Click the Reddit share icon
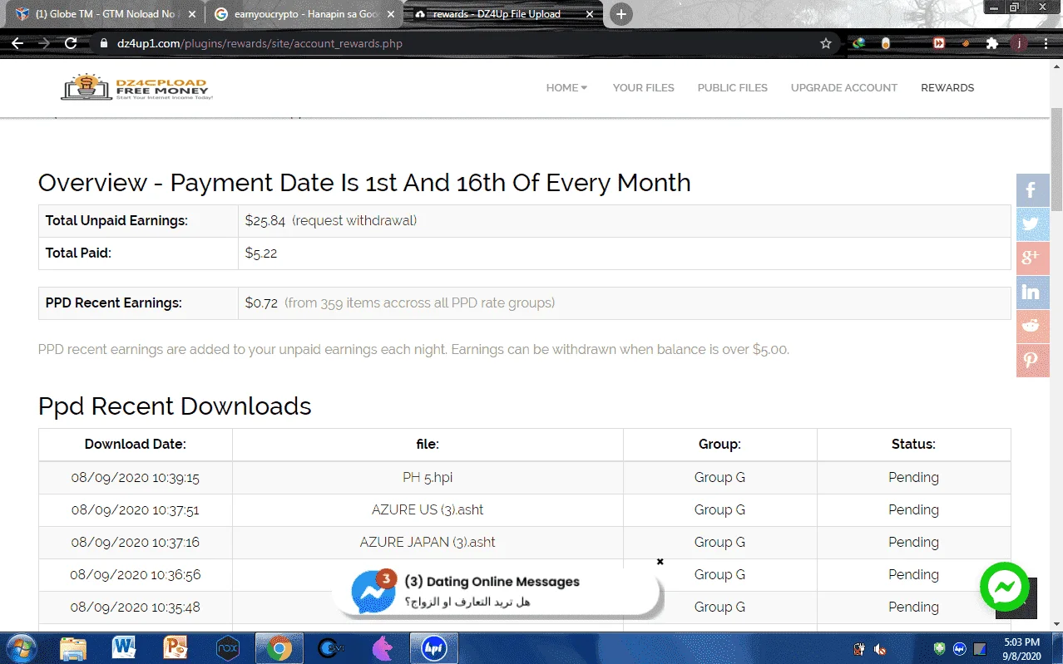1063x664 pixels. [1032, 327]
